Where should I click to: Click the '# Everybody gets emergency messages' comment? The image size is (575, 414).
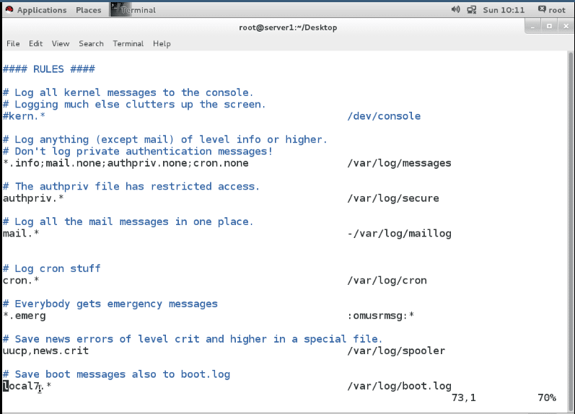point(110,304)
